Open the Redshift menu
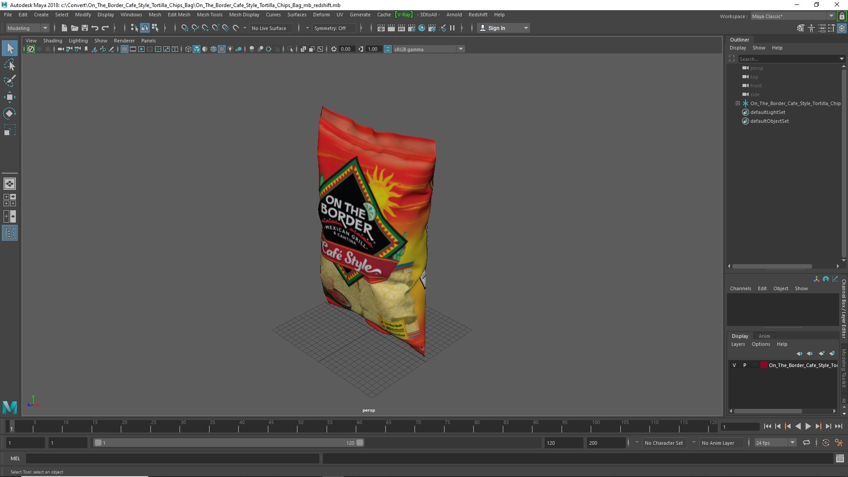The width and height of the screenshot is (848, 477). point(478,15)
